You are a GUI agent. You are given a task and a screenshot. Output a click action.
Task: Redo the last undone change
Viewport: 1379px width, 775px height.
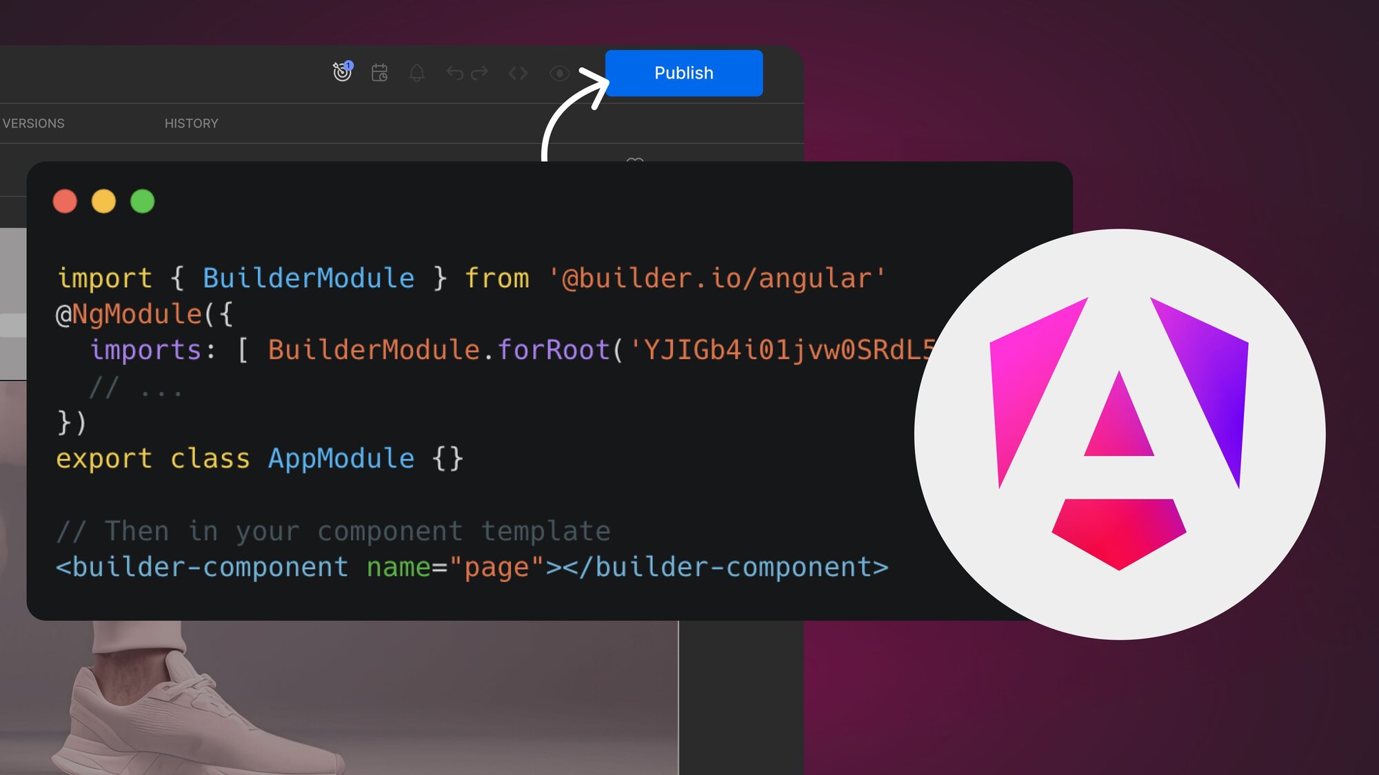[x=479, y=72]
